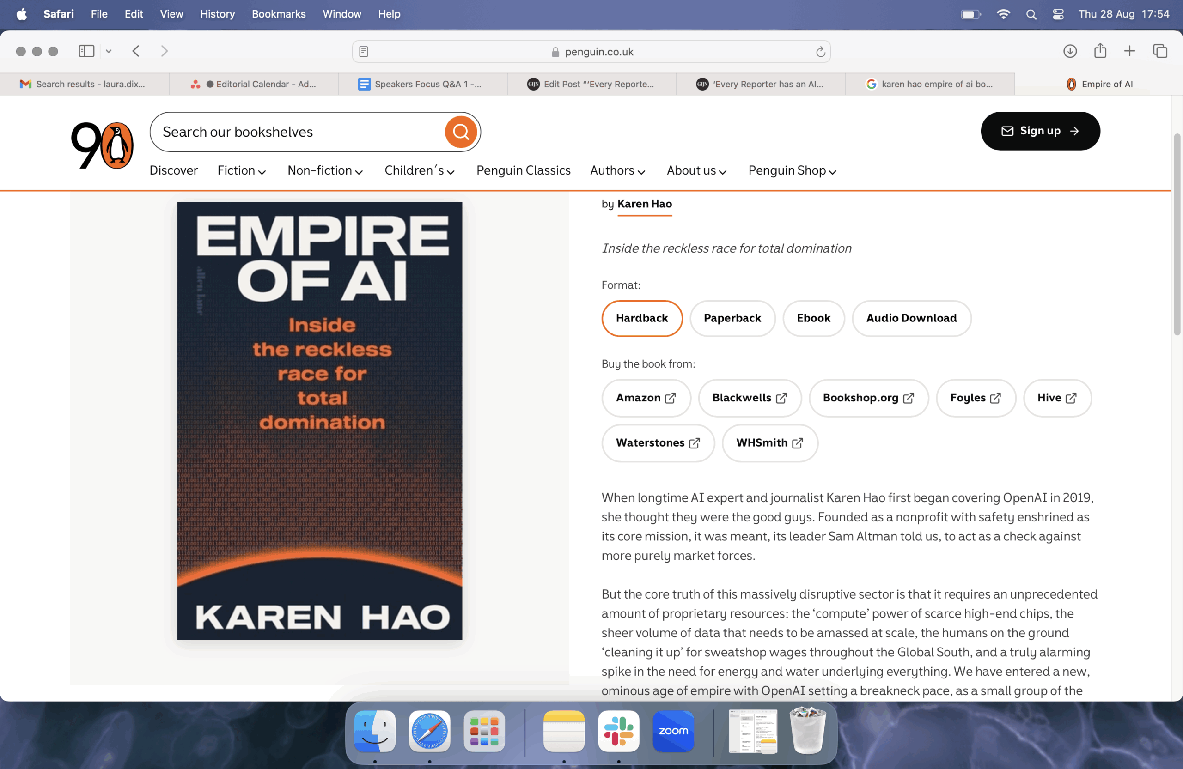
Task: Open Finder from the Dock
Action: [x=375, y=731]
